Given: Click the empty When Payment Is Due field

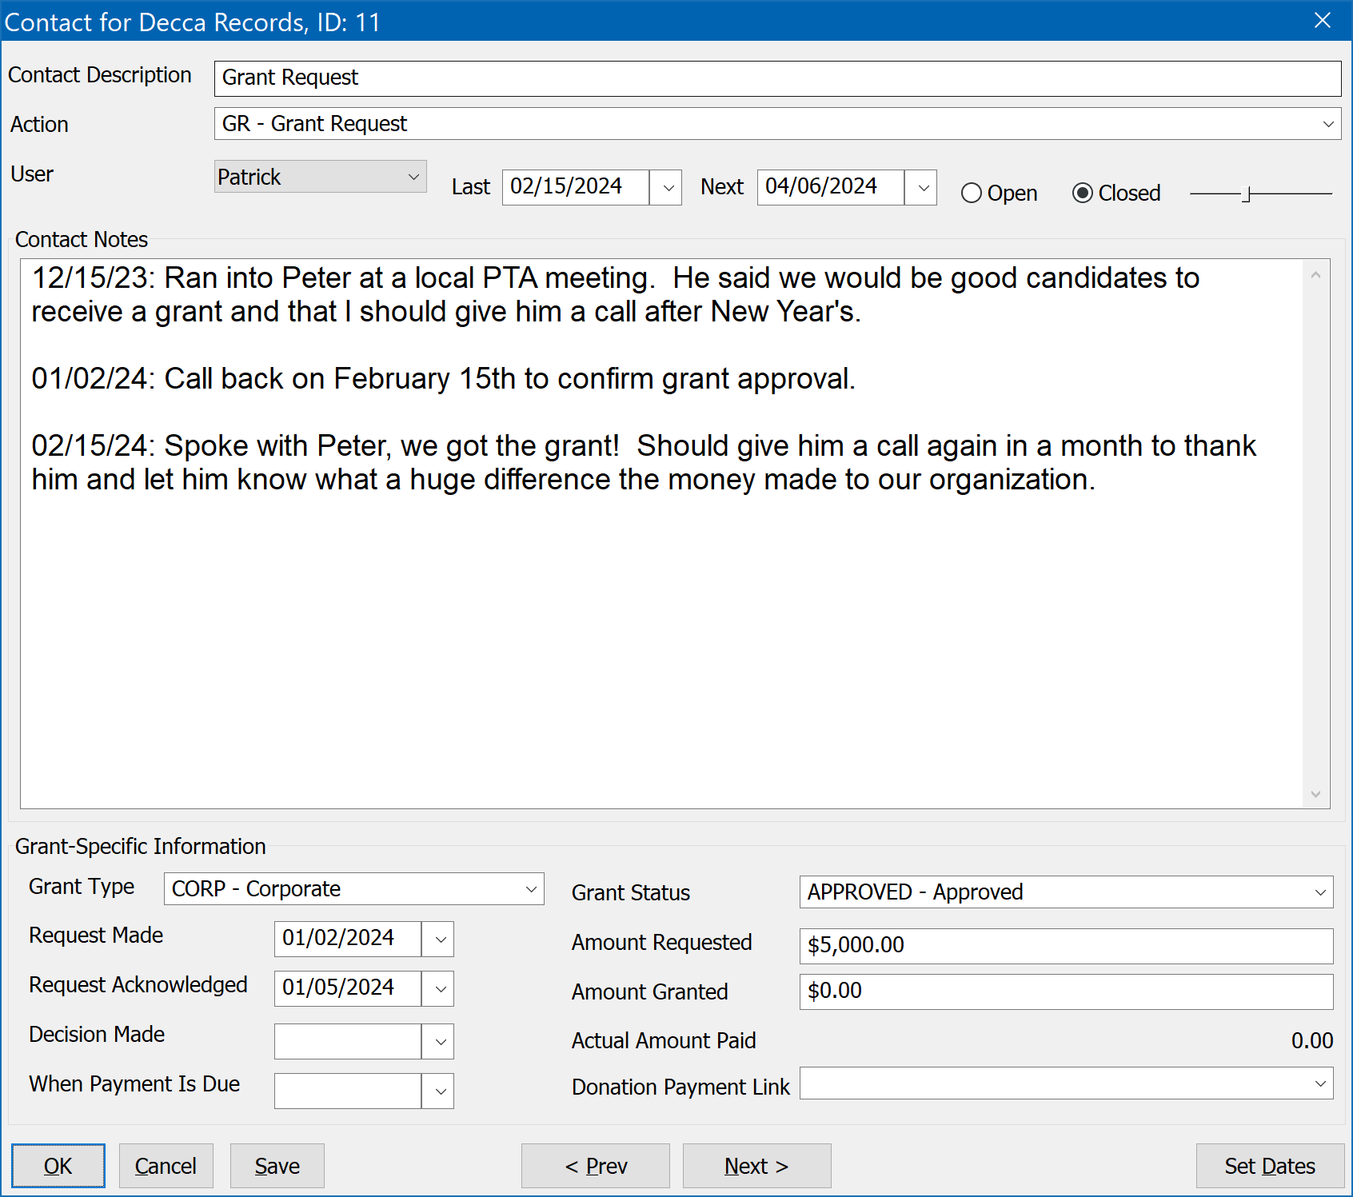Looking at the screenshot, I should click(348, 1091).
